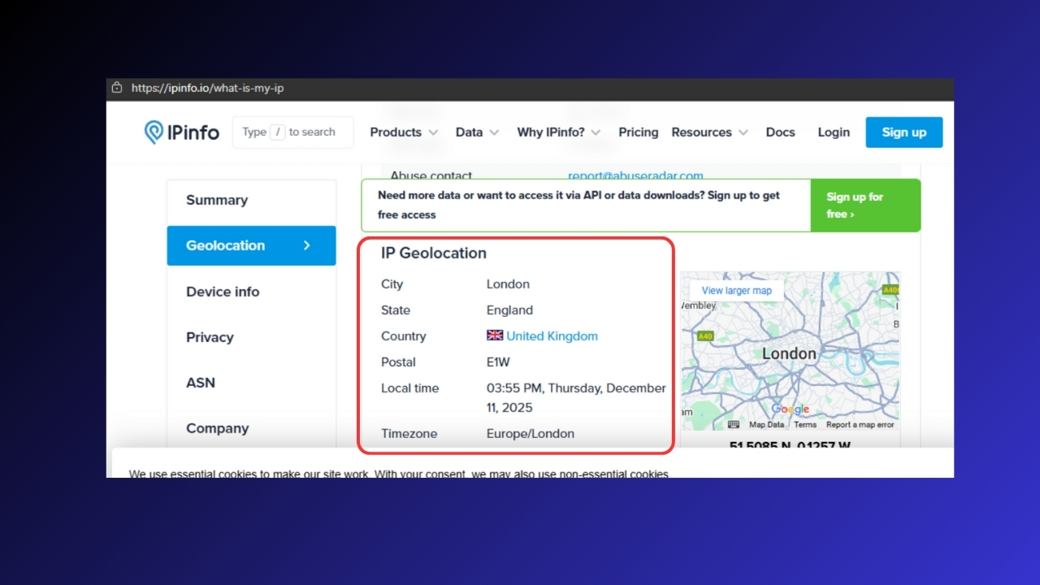Click 'Map Data' below the map
1040x585 pixels.
(x=766, y=425)
